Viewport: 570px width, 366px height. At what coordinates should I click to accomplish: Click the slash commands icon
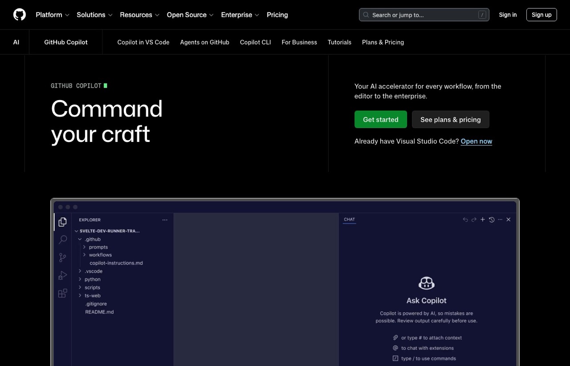tap(395, 358)
